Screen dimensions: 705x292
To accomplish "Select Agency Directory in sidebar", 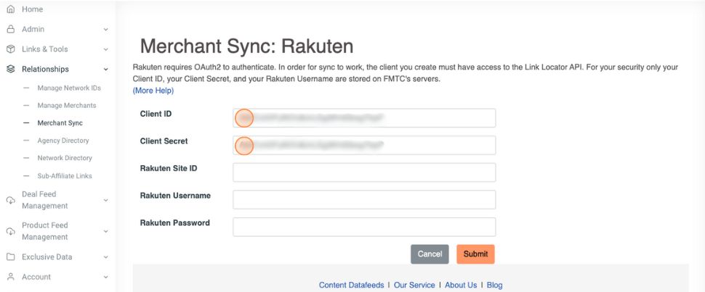I will [63, 141].
